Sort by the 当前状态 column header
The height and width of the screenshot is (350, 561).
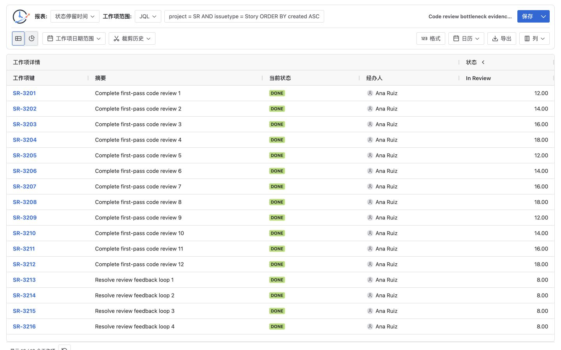pos(280,78)
